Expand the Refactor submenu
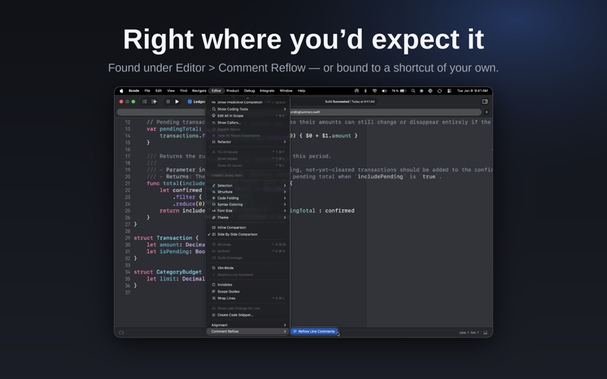607x379 pixels. point(248,142)
